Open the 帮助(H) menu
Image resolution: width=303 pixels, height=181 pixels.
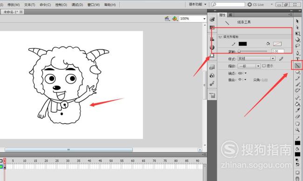[110, 5]
